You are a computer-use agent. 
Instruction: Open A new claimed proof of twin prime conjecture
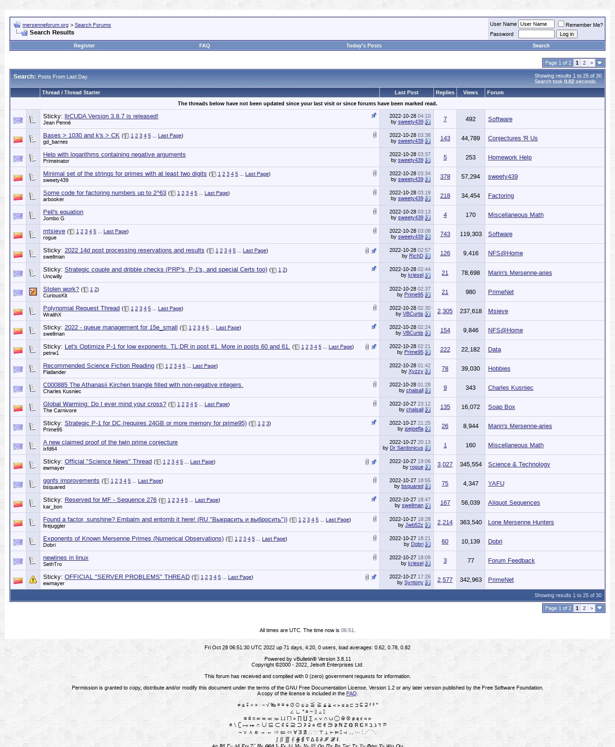(110, 442)
